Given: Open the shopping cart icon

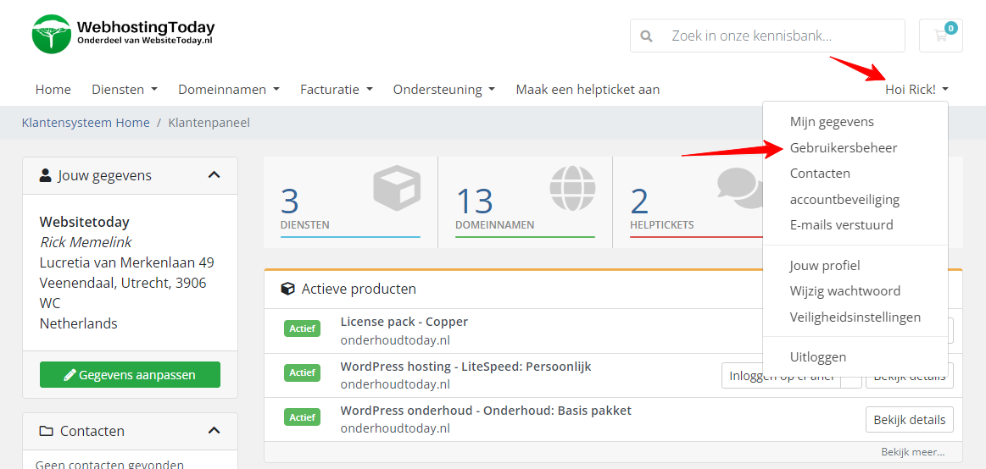Looking at the screenshot, I should [940, 36].
